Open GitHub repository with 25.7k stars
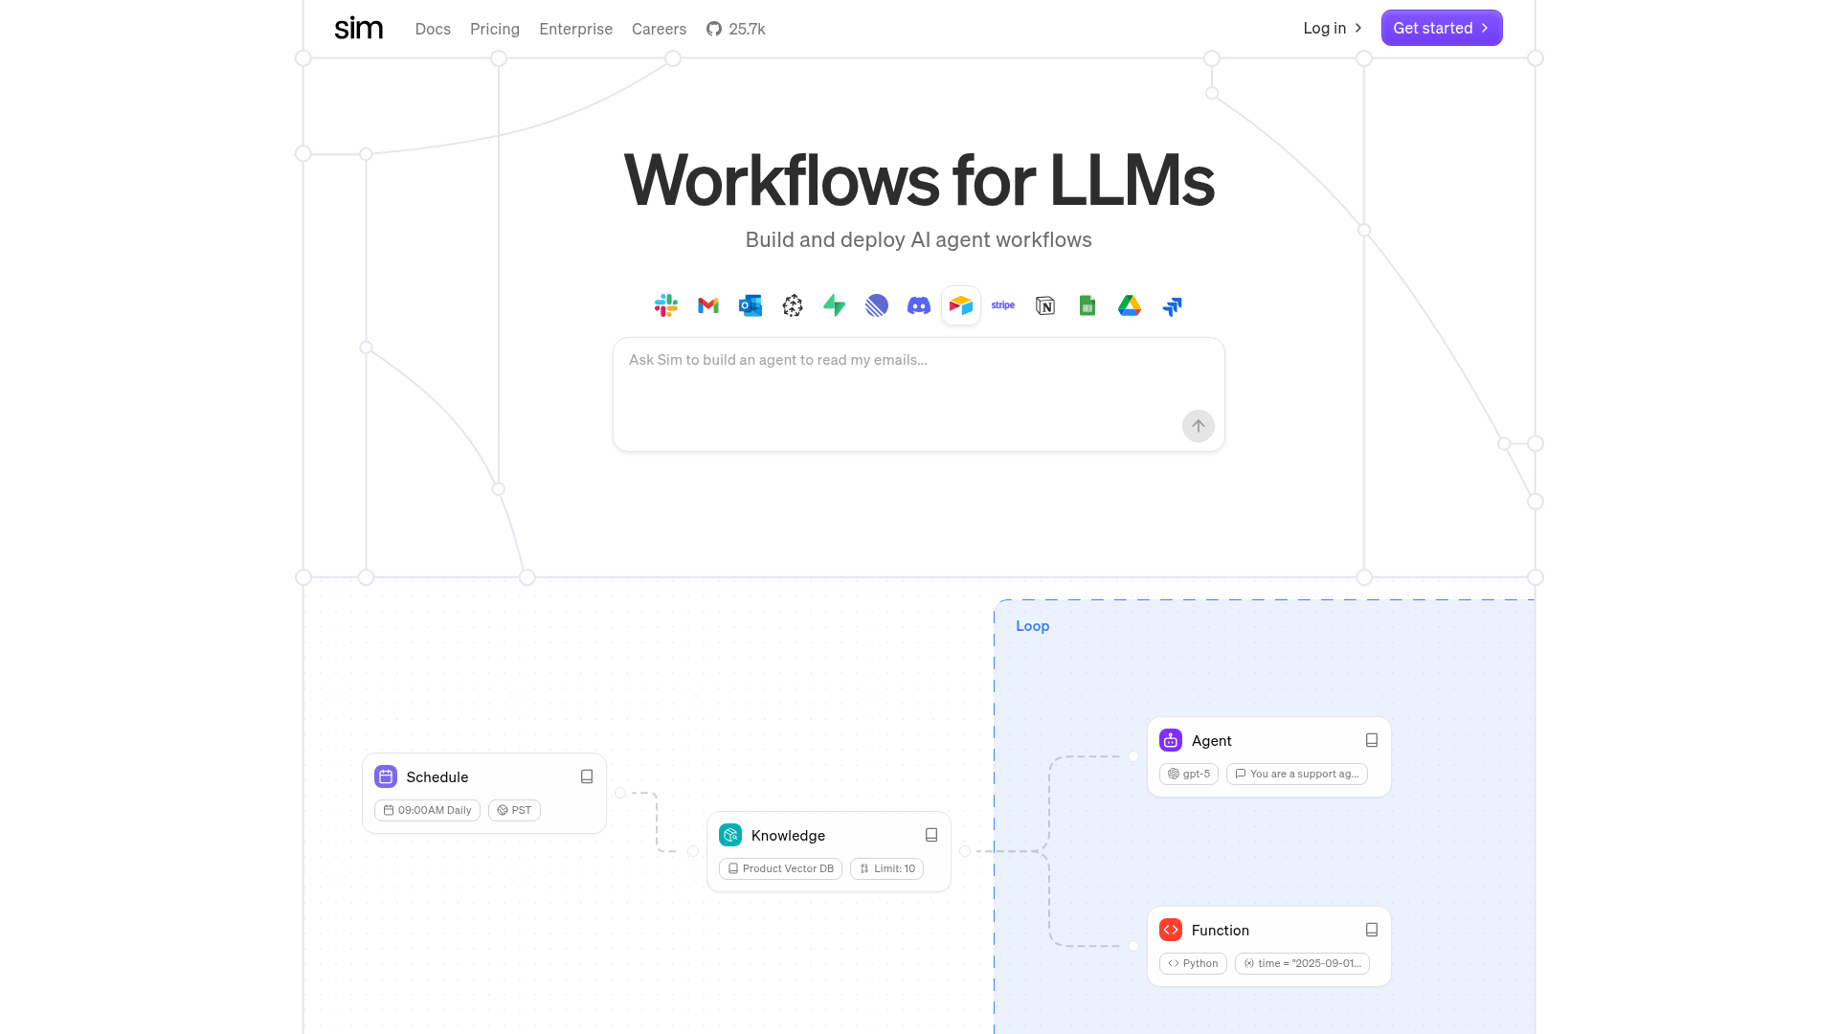 tap(736, 29)
